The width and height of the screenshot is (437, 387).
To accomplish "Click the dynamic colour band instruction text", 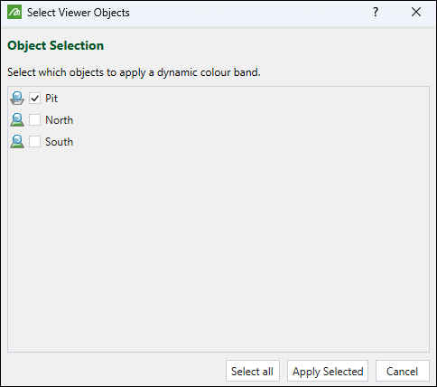I will click(134, 72).
